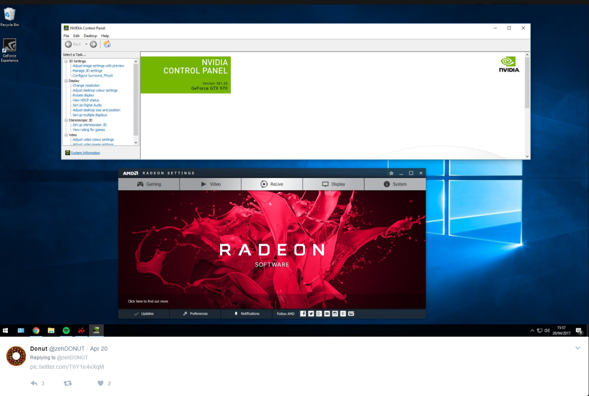The image size is (589, 396).
Task: Click the favourites star in Radeon Settings
Action: pos(391,173)
